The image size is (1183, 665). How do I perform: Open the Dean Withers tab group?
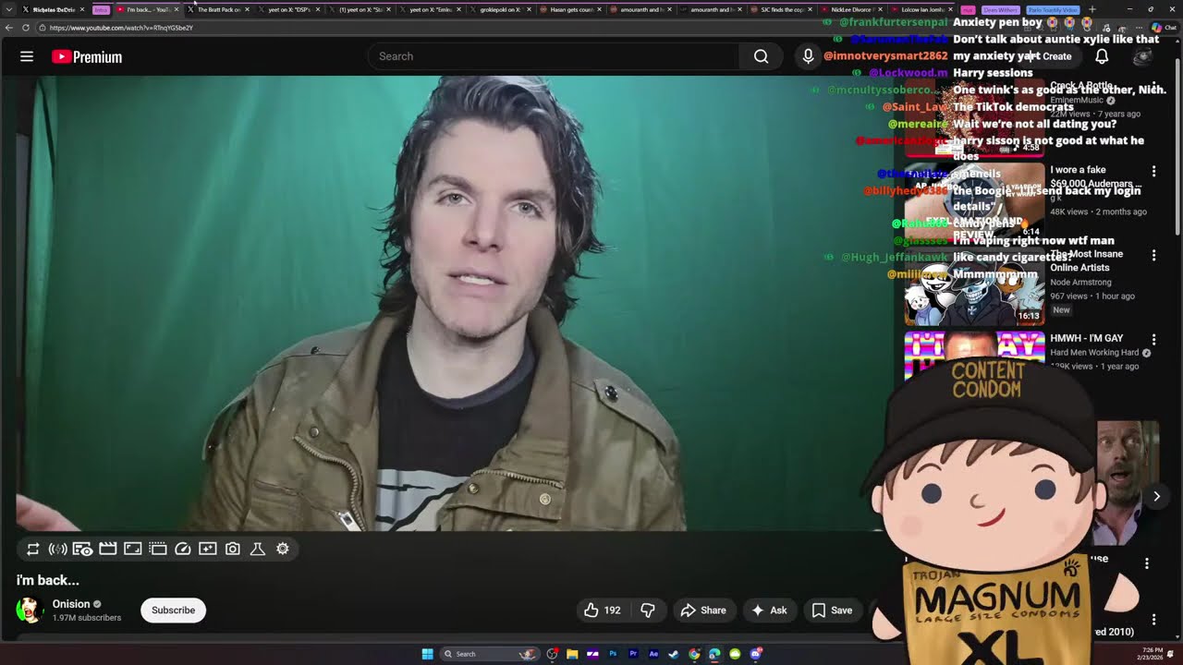click(x=1001, y=9)
